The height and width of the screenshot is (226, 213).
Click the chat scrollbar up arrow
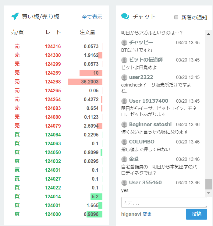[208, 34]
